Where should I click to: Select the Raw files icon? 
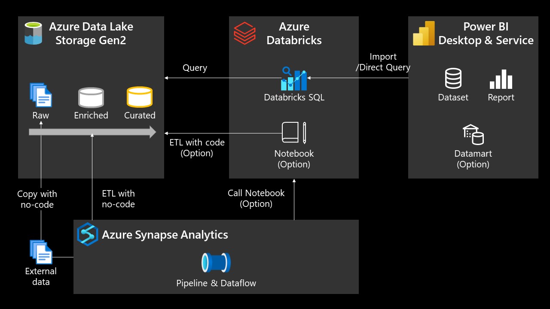tap(41, 95)
